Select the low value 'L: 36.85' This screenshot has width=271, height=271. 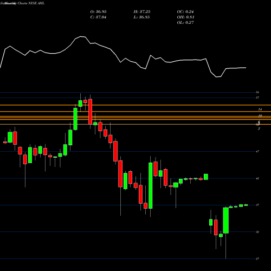(x=141, y=17)
